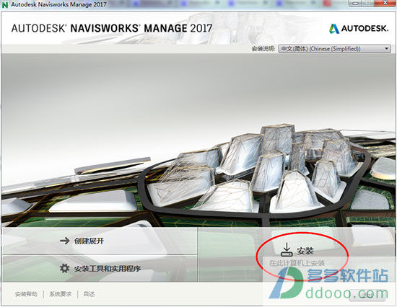Image resolution: width=397 pixels, height=307 pixels.
Task: Click the 安装 (Install) button
Action: tap(297, 254)
